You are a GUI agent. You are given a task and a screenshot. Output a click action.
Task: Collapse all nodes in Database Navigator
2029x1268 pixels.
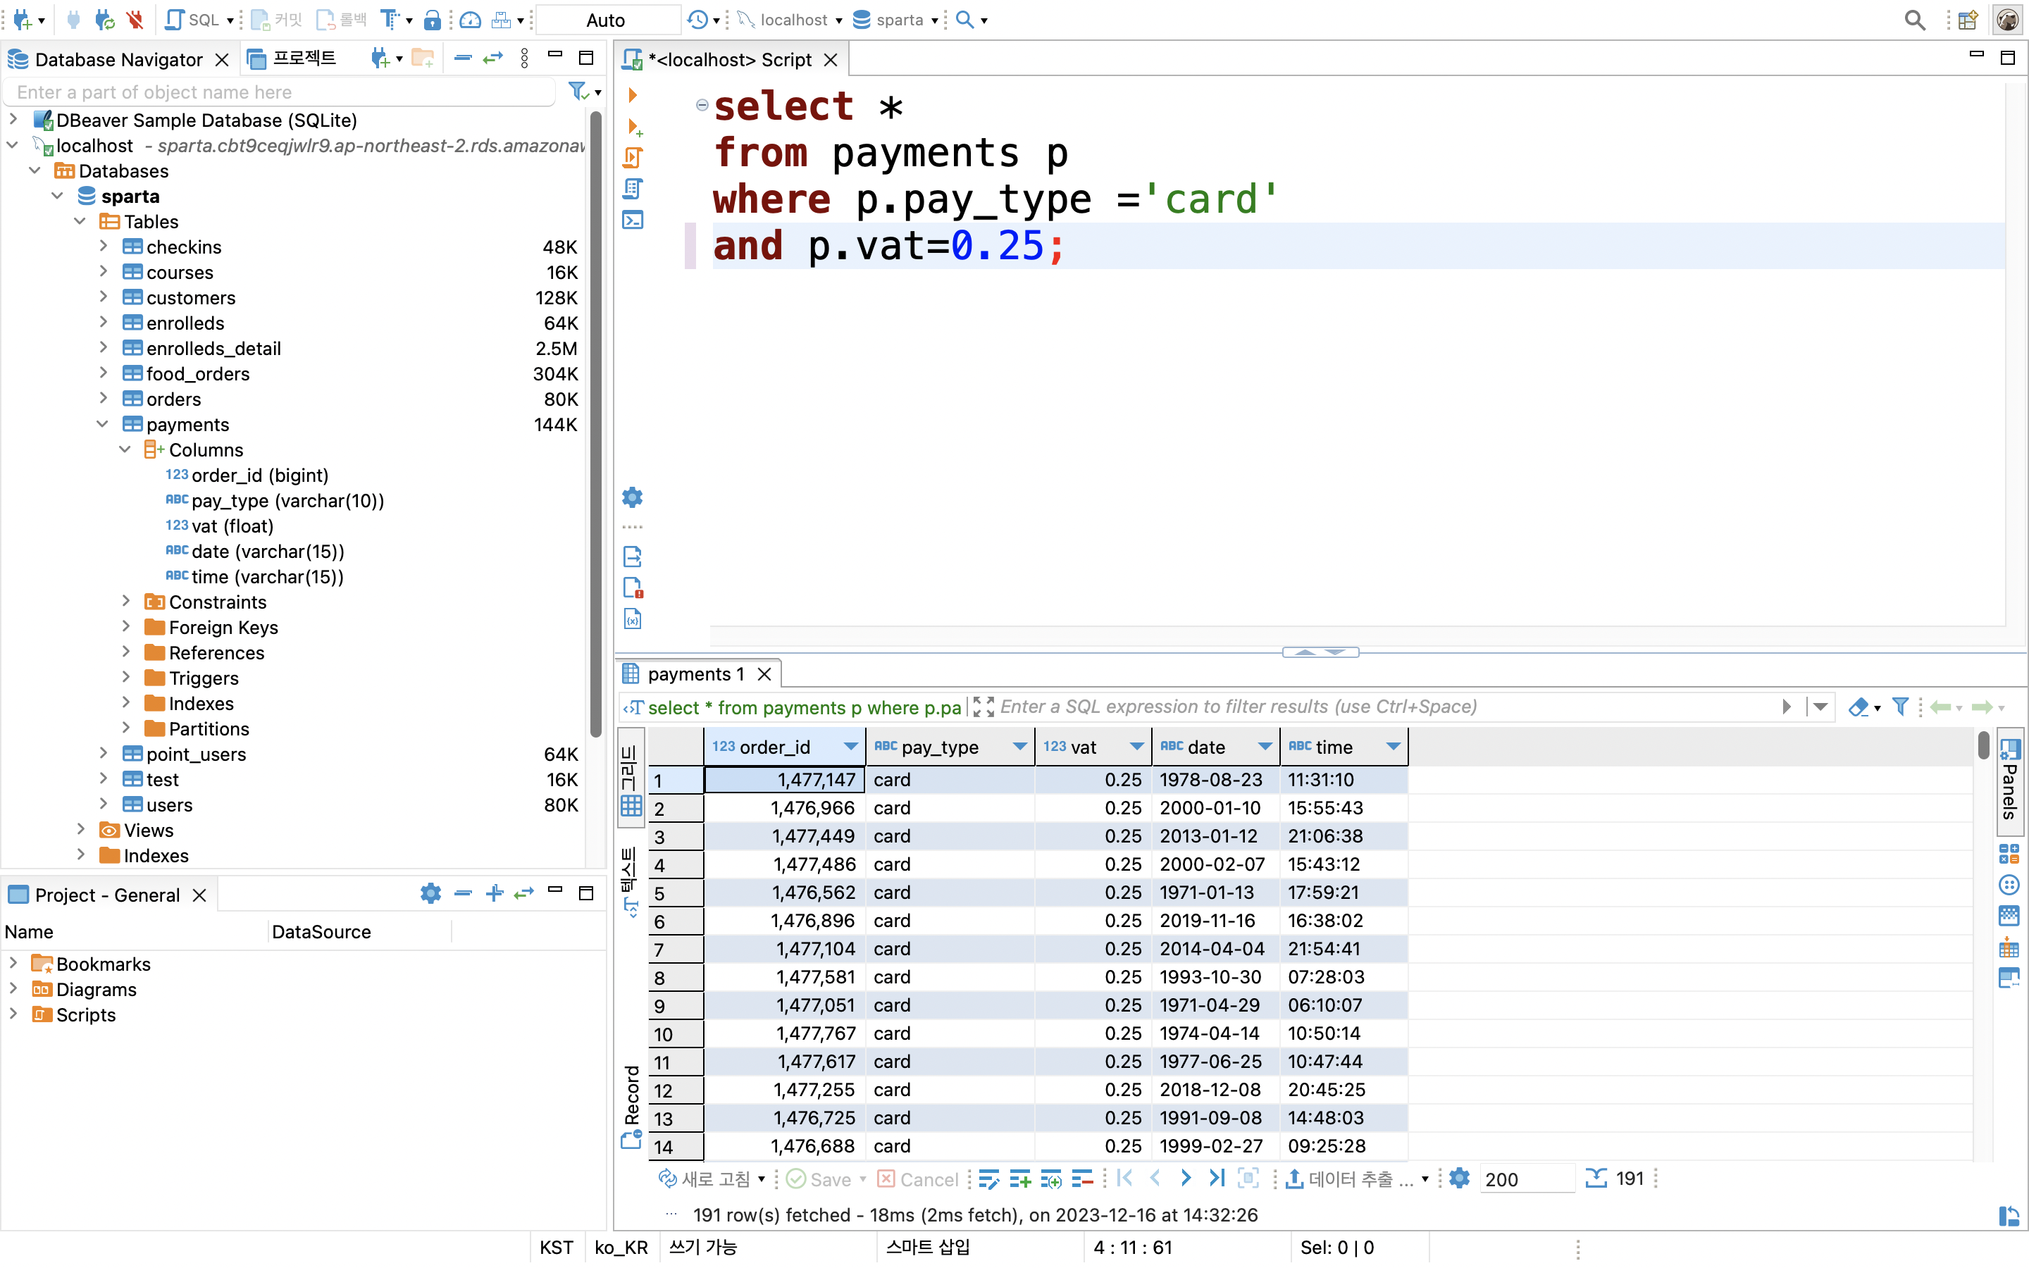click(463, 58)
